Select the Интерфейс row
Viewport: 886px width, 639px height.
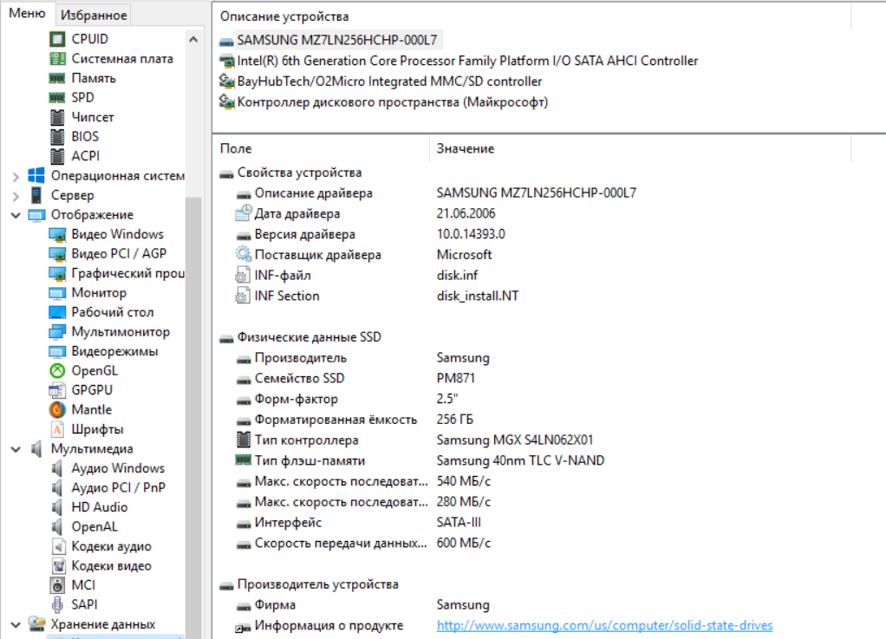coord(358,523)
